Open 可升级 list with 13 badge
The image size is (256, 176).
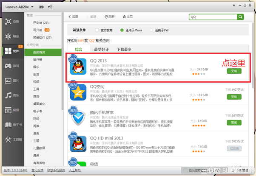(x=41, y=30)
